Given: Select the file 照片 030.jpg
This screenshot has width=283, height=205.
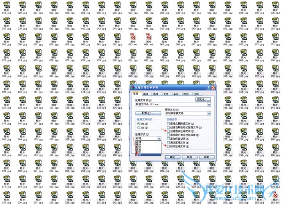Looking at the screenshot, I should tap(180, 8).
